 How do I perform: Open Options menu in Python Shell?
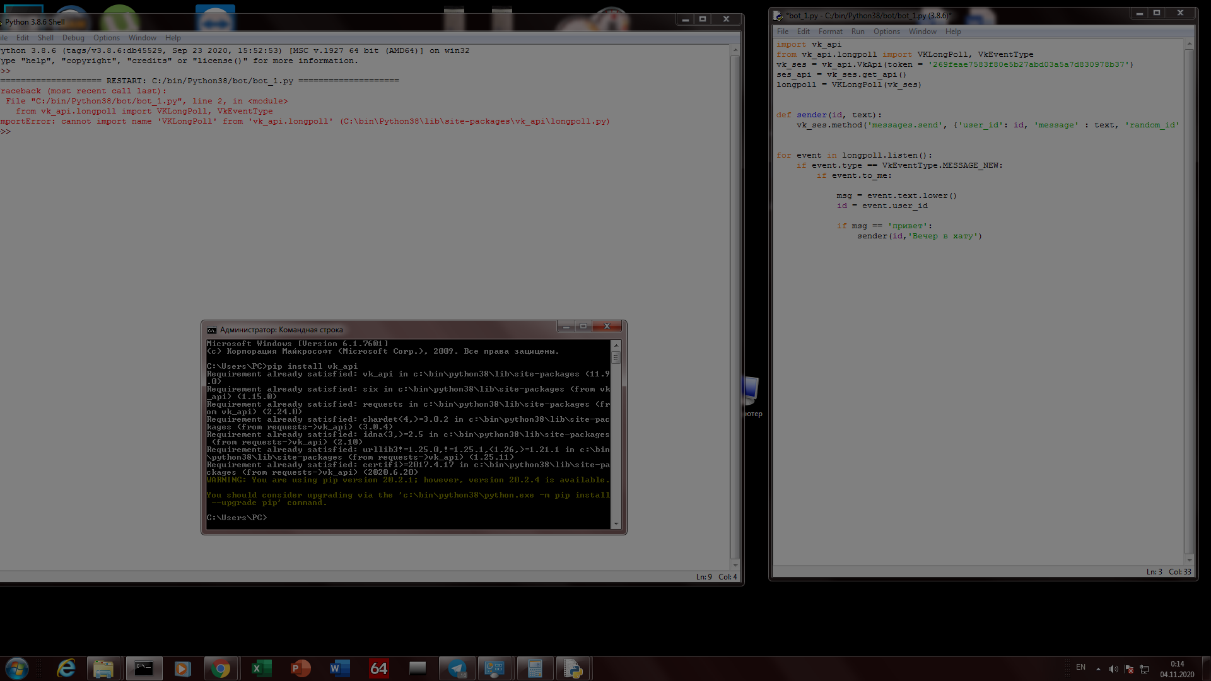coord(107,38)
